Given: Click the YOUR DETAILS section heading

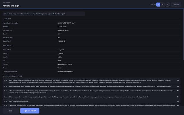Looking at the screenshot, I should click(7, 45).
